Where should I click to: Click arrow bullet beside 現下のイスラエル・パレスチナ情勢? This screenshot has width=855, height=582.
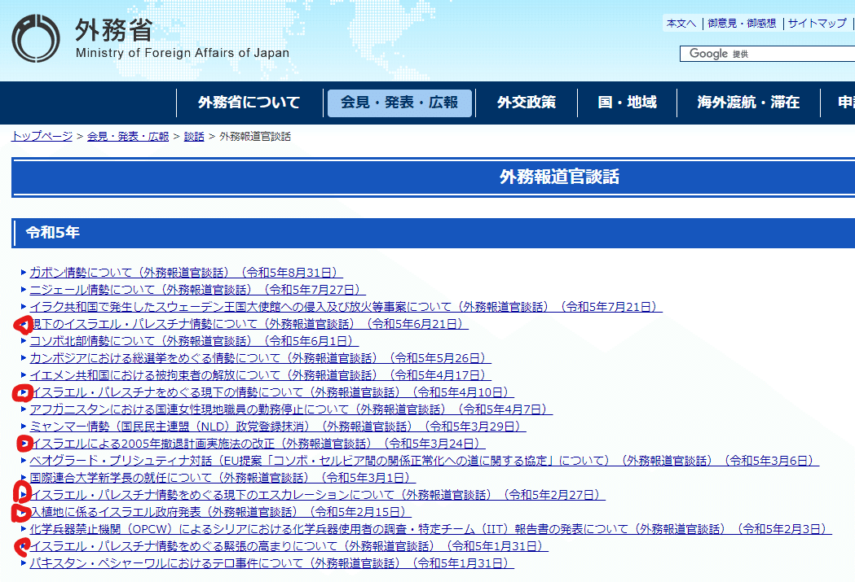click(24, 325)
